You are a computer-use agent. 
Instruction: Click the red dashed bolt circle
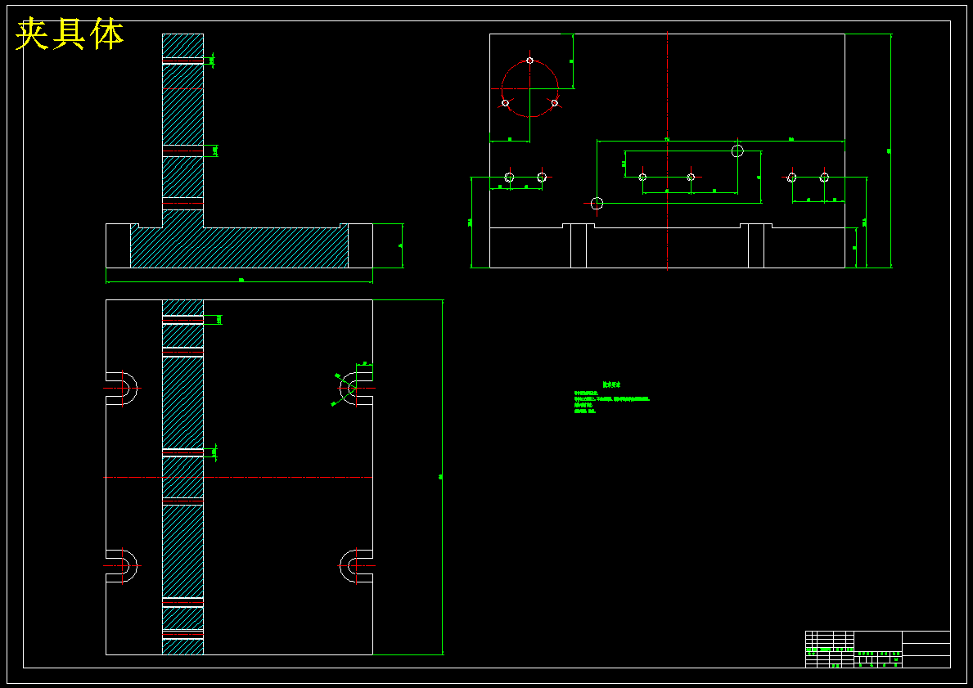[x=529, y=88]
